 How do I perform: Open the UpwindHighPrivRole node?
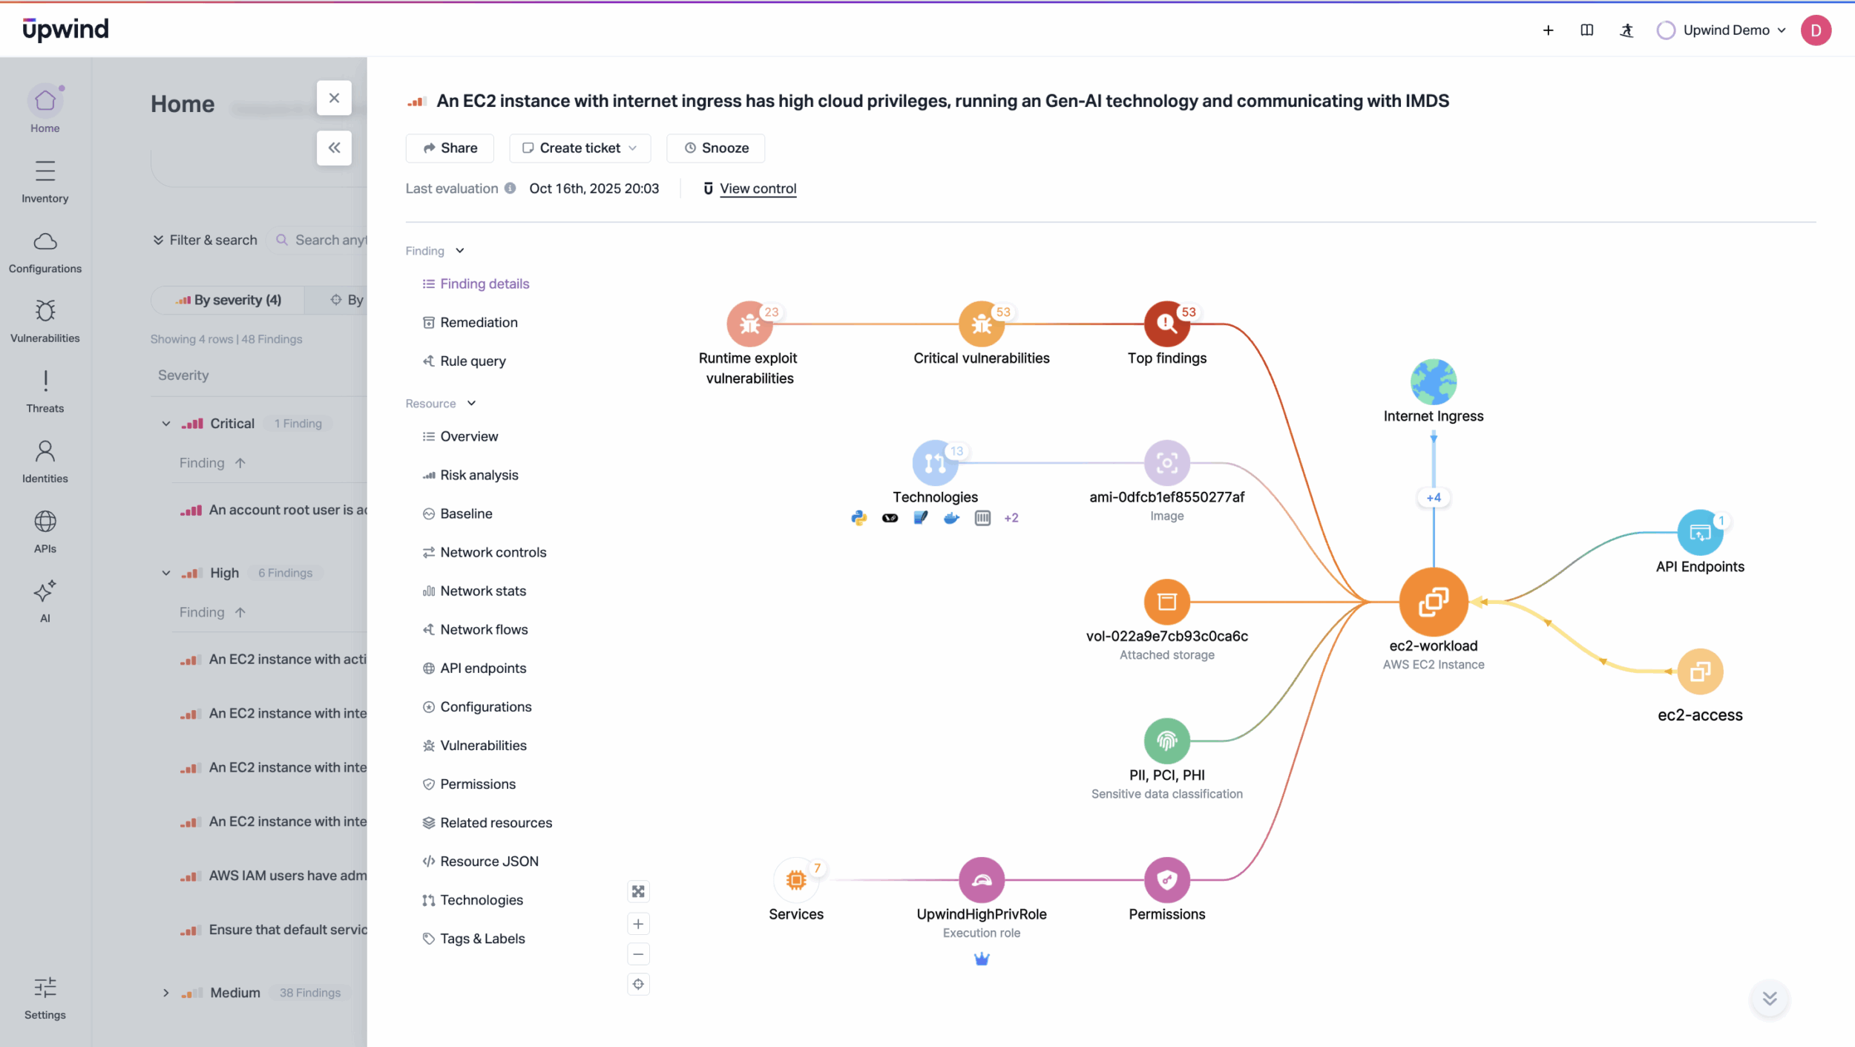[x=981, y=880]
